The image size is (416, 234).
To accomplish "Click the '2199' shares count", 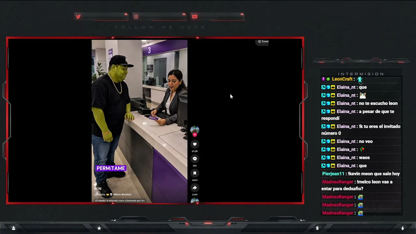I will click(x=195, y=195).
